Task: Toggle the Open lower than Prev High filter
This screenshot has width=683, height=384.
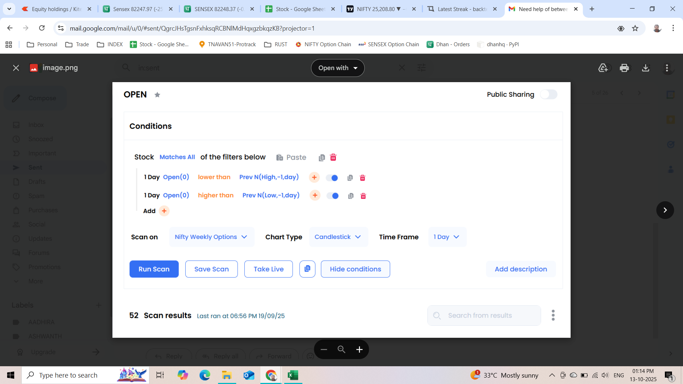Action: point(332,178)
